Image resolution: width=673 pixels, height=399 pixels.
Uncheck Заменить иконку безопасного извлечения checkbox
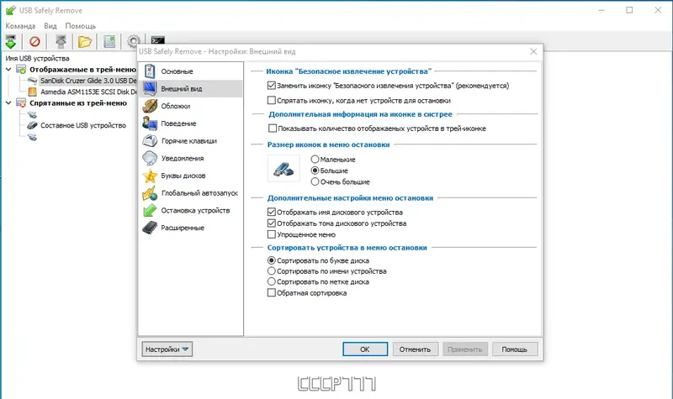point(271,86)
